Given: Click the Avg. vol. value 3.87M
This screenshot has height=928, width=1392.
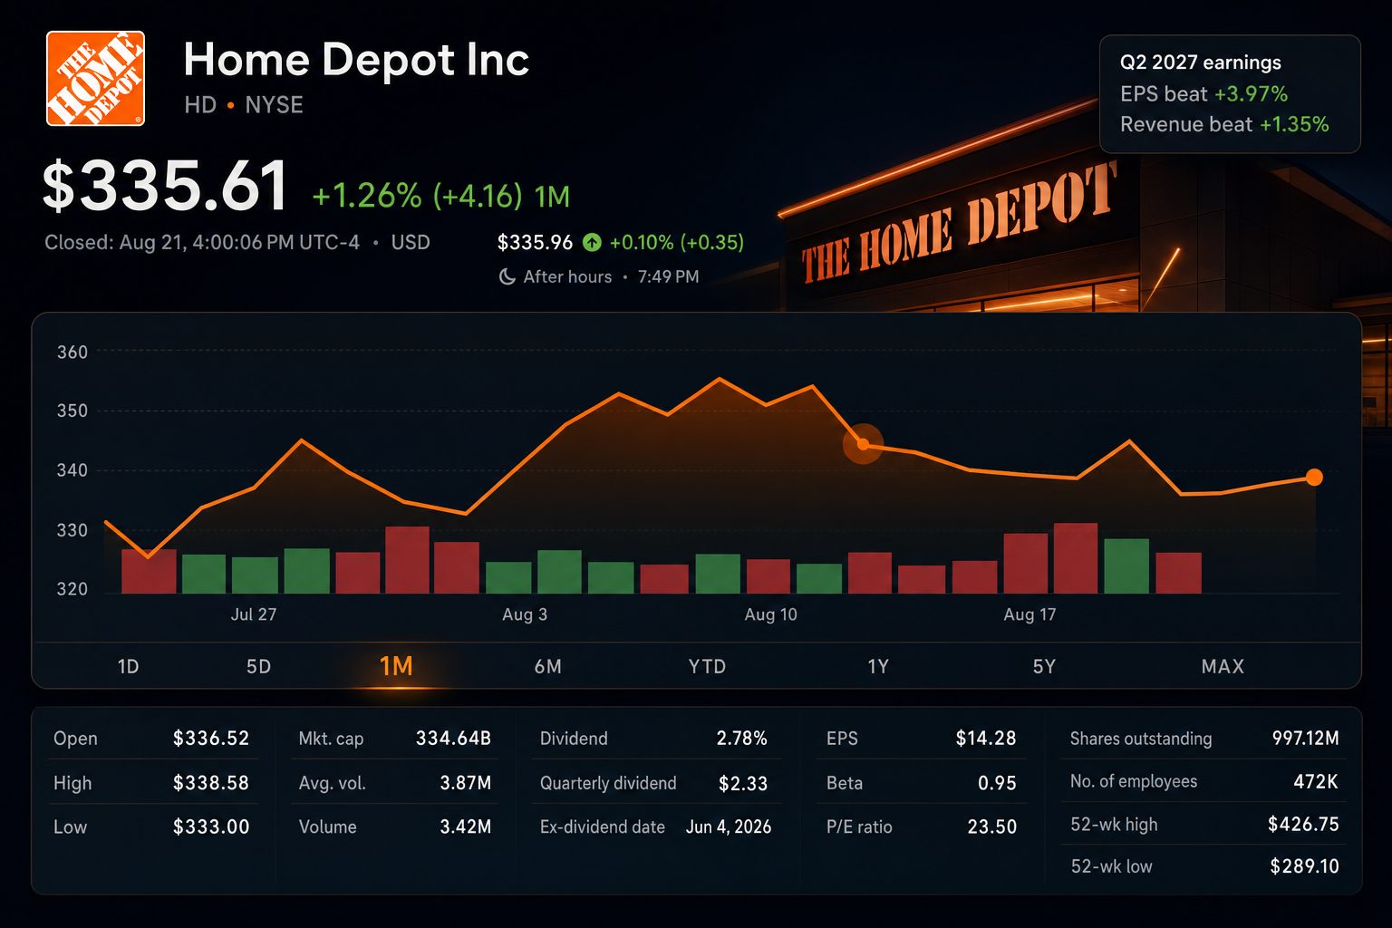Looking at the screenshot, I should [x=465, y=782].
